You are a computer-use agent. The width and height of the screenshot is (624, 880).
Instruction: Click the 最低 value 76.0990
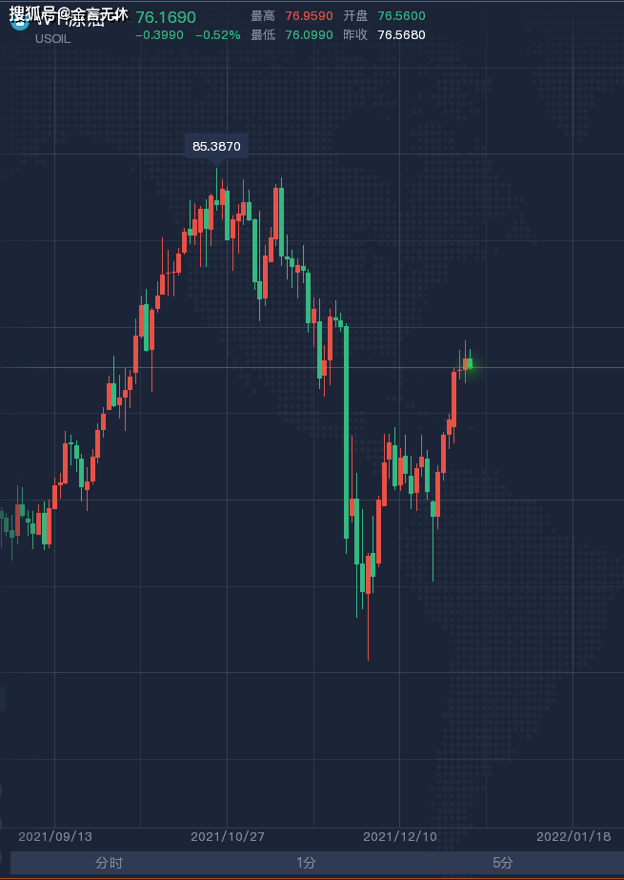click(309, 34)
